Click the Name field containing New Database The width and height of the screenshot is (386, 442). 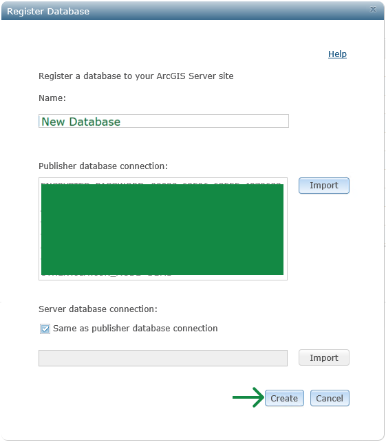coord(164,121)
